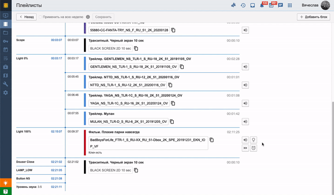Copy the NTTD_NS_TLR-1 file name
The width and height of the screenshot is (334, 195).
tap(170, 85)
